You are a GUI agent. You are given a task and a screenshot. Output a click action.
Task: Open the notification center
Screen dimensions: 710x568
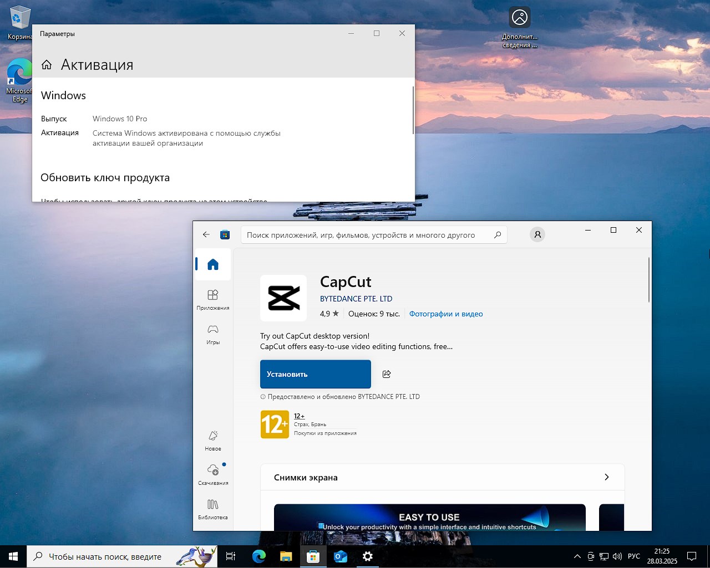[x=692, y=556]
